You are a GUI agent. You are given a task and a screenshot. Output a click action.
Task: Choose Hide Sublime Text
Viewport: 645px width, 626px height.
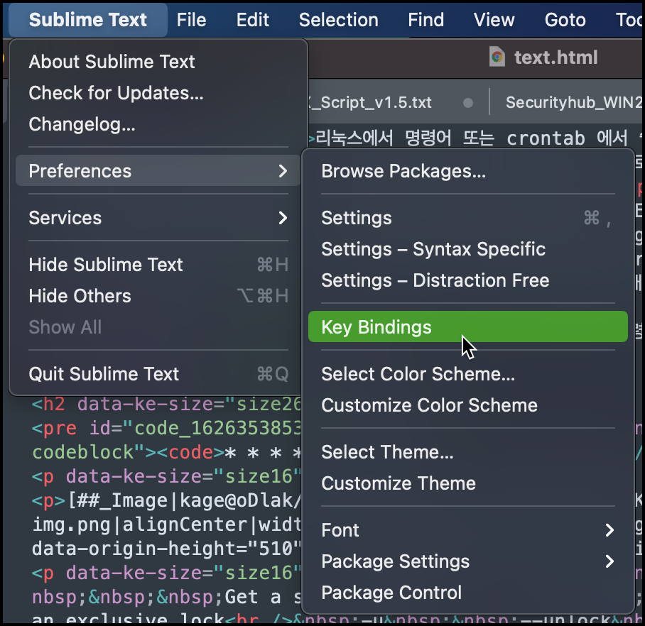[x=158, y=264]
